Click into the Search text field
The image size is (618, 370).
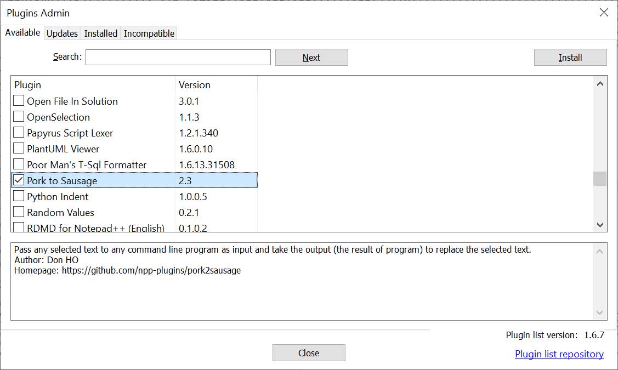178,58
